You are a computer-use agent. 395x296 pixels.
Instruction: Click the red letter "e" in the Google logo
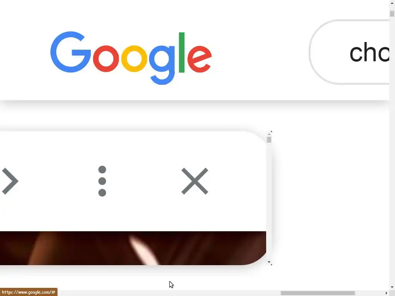[199, 59]
